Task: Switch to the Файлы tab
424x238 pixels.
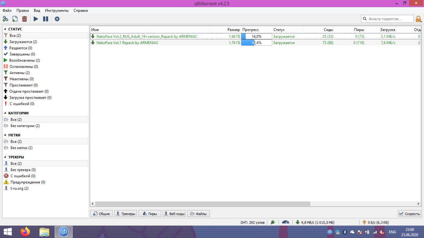Action: tap(198, 214)
